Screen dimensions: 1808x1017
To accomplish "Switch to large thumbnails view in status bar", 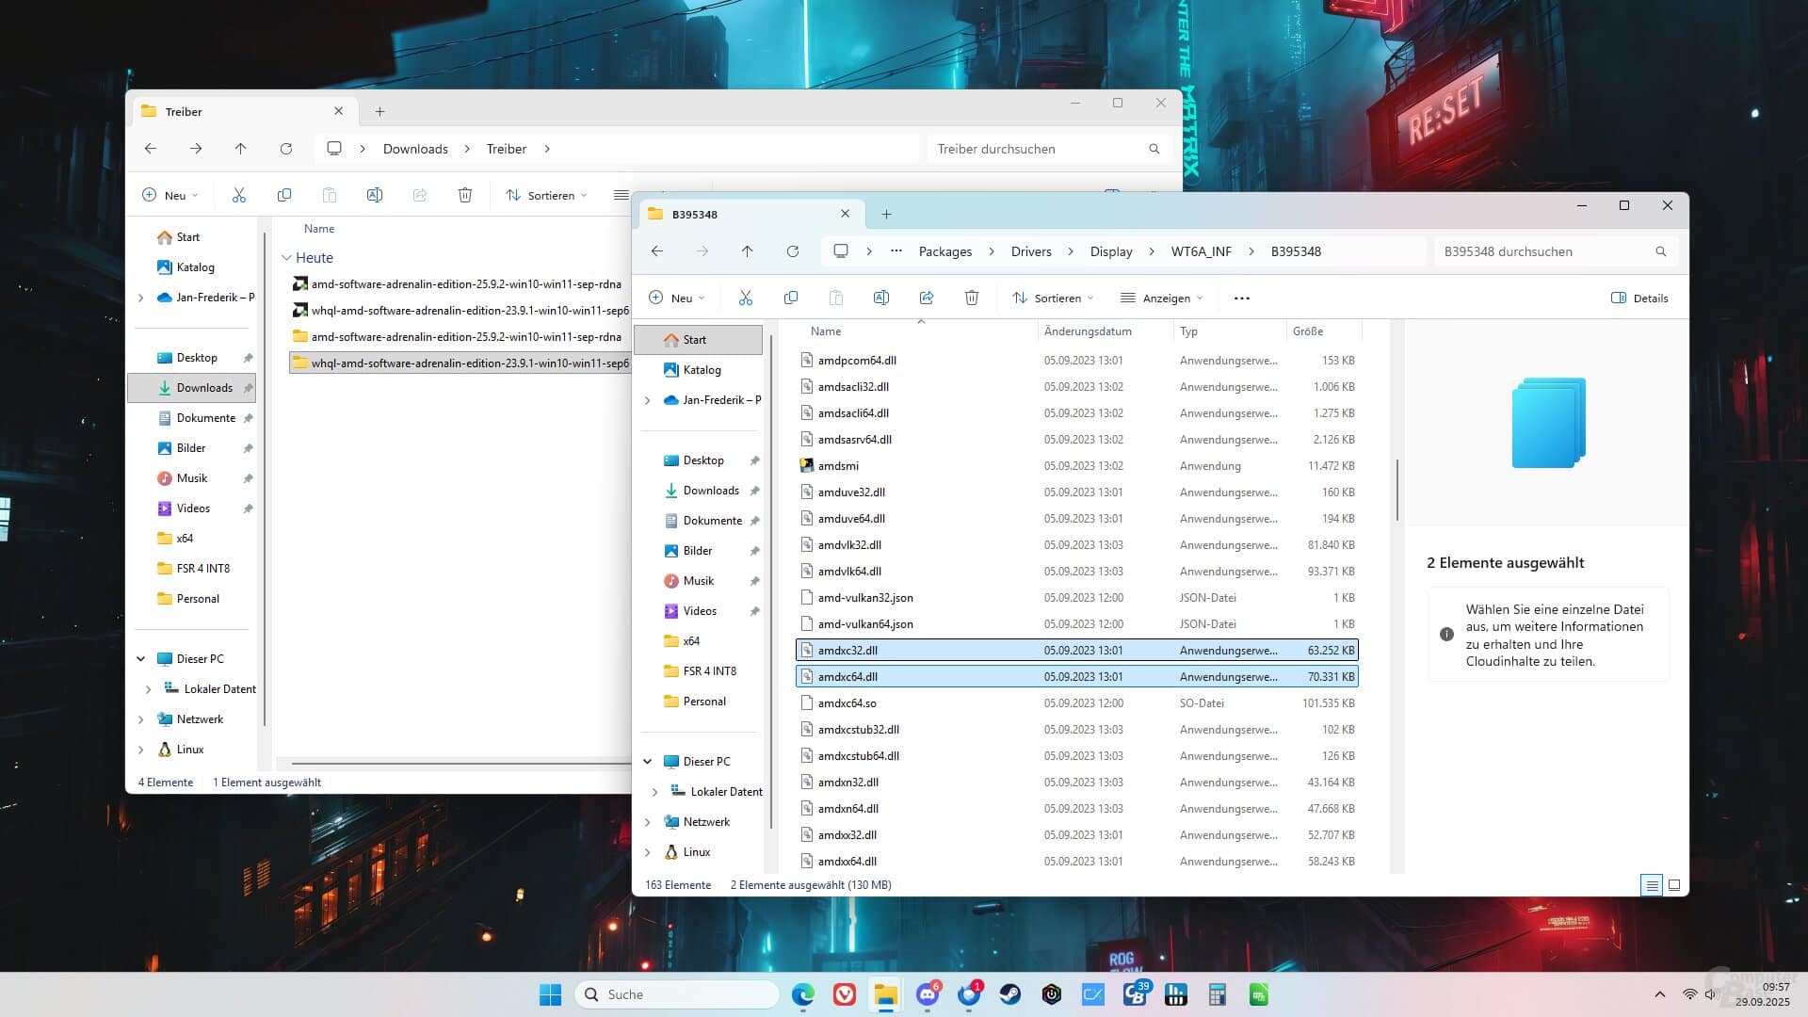I will tap(1674, 885).
